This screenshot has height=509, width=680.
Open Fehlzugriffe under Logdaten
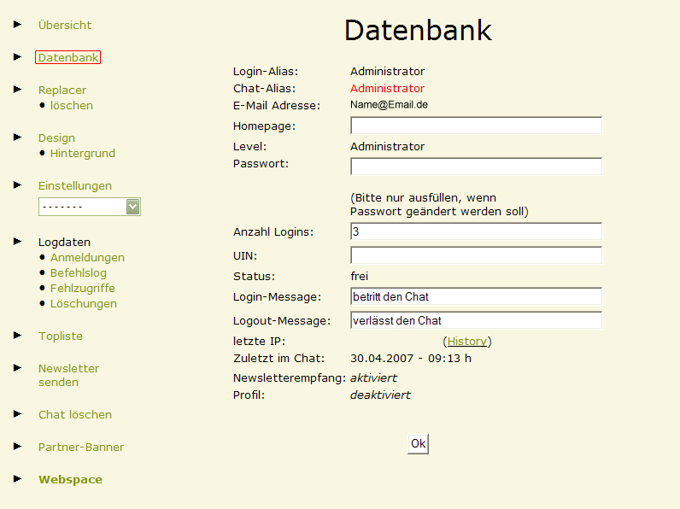[x=82, y=289]
